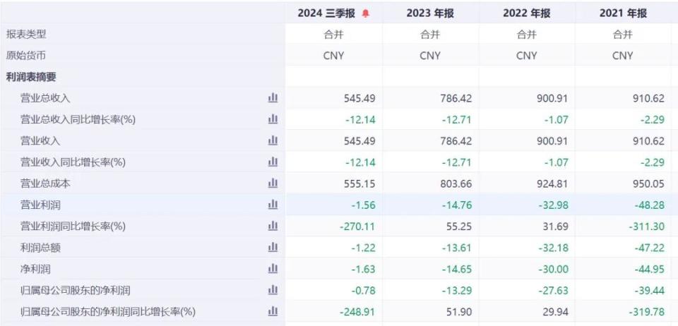The width and height of the screenshot is (678, 326).
Task: Show chart for 营业总成本 row
Action: tap(273, 183)
